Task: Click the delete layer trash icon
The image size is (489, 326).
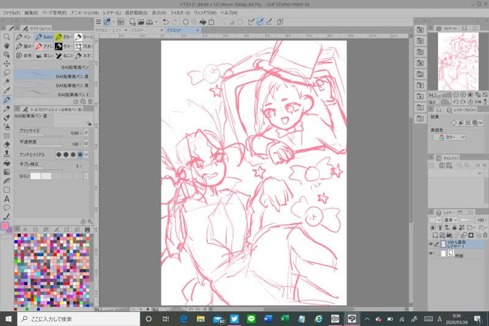Action: point(485,235)
